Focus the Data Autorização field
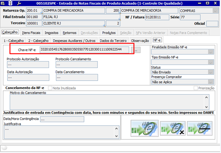Viewport: 221px width, 153px height. coord(28,78)
